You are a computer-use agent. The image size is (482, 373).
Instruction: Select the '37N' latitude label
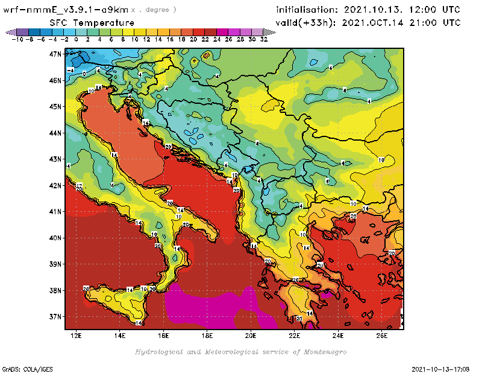click(x=55, y=317)
